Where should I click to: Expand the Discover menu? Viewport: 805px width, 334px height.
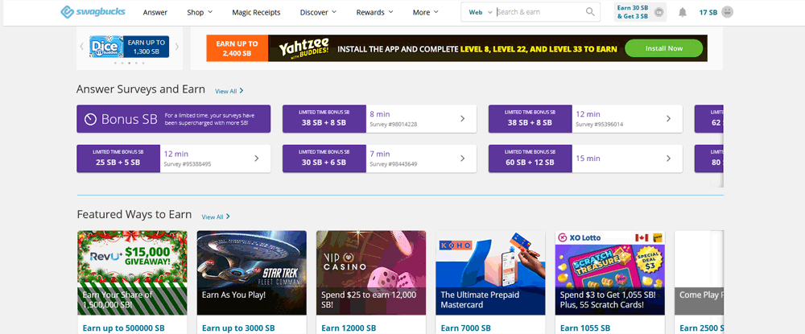[318, 12]
